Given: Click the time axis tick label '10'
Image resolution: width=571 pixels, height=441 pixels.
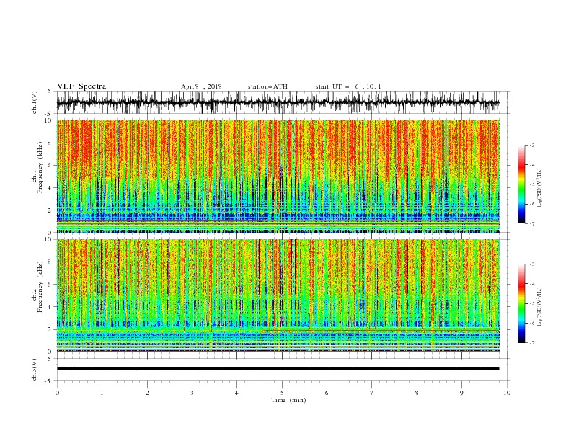Looking at the screenshot, I should coord(507,393).
